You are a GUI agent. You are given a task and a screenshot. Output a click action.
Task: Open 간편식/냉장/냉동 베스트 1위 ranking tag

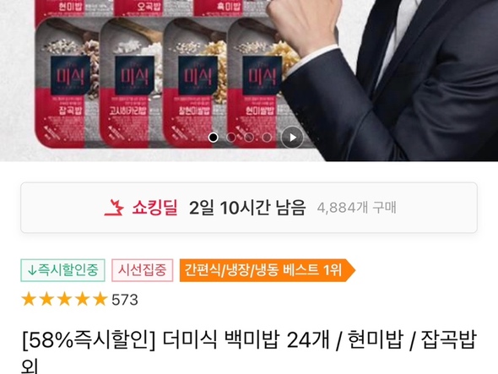267,270
